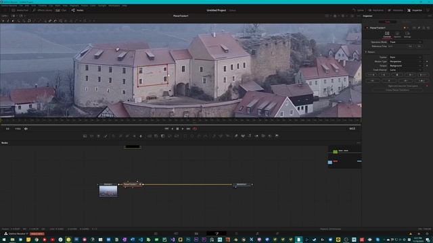Add a Merge 3D node

pos(256,136)
